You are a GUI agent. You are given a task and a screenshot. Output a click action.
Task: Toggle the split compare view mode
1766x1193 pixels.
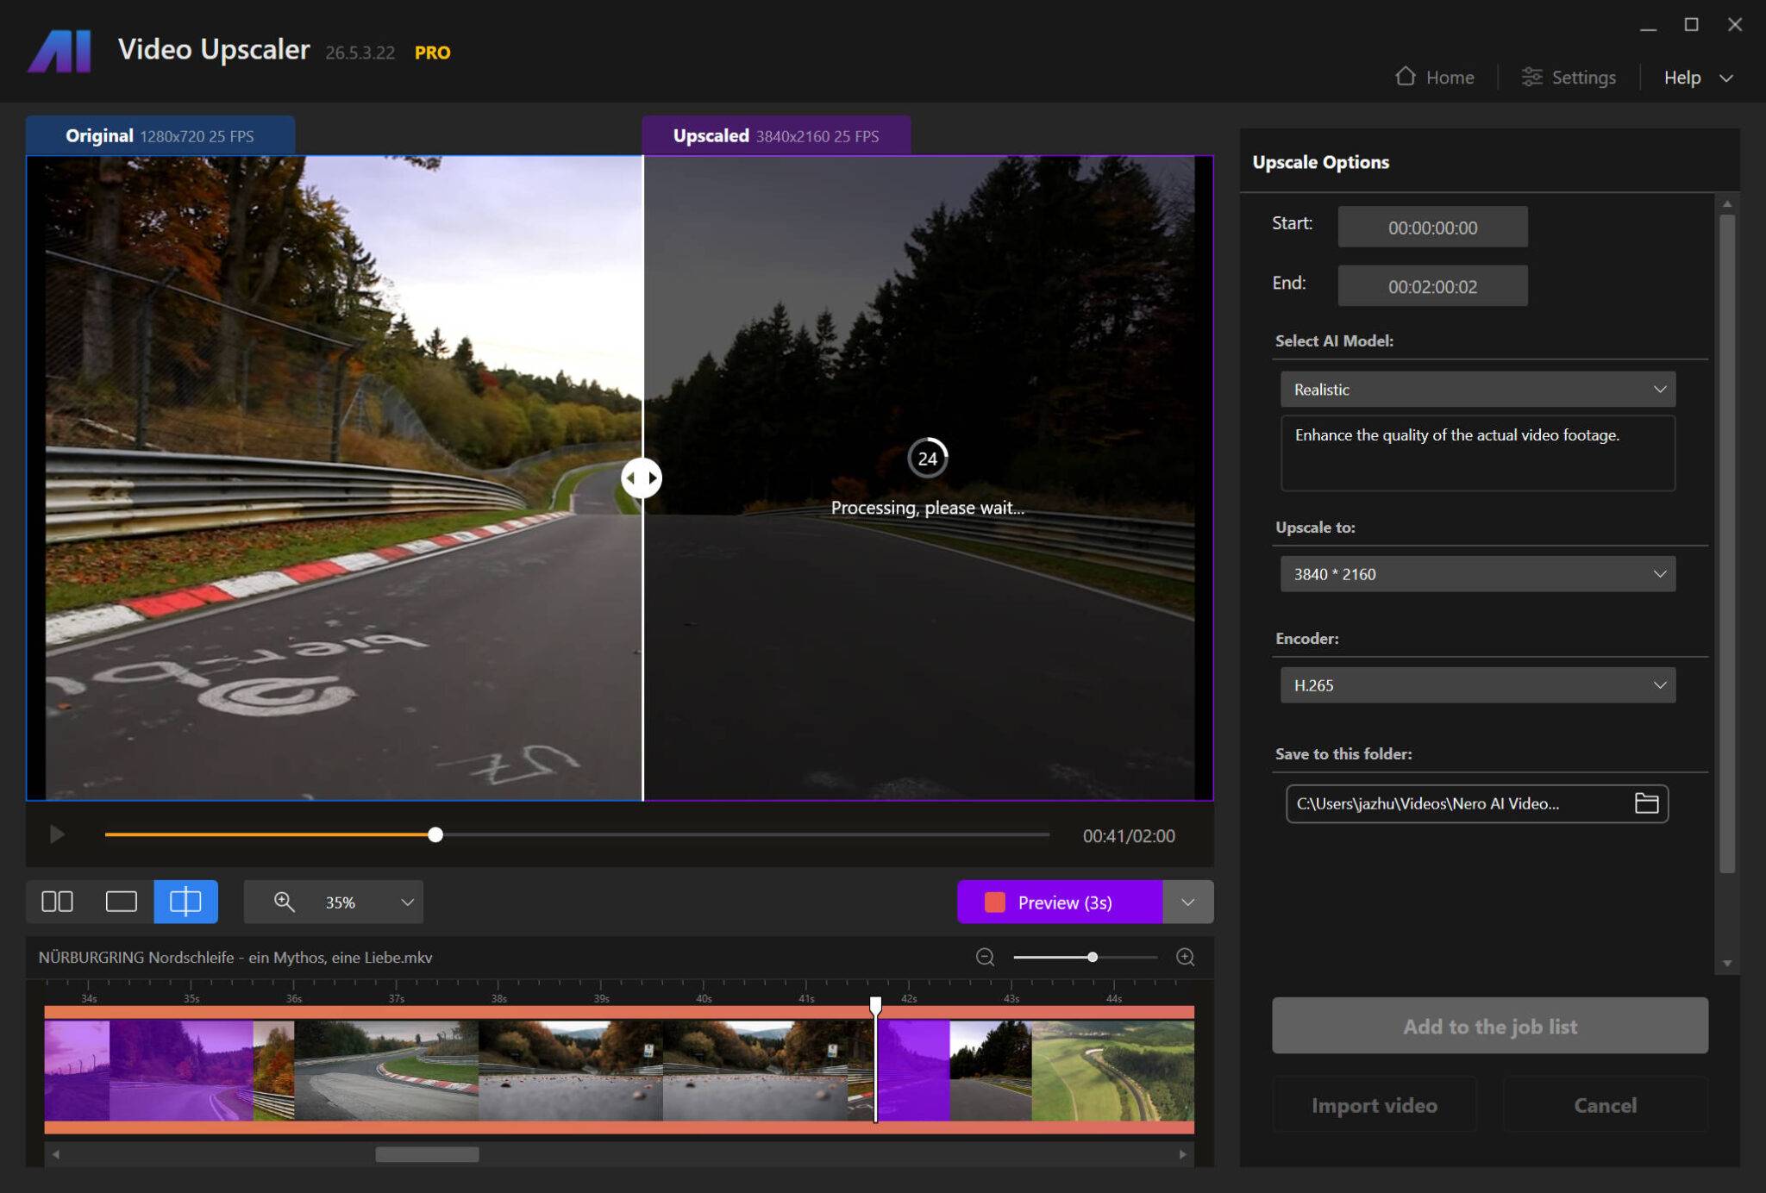(185, 902)
